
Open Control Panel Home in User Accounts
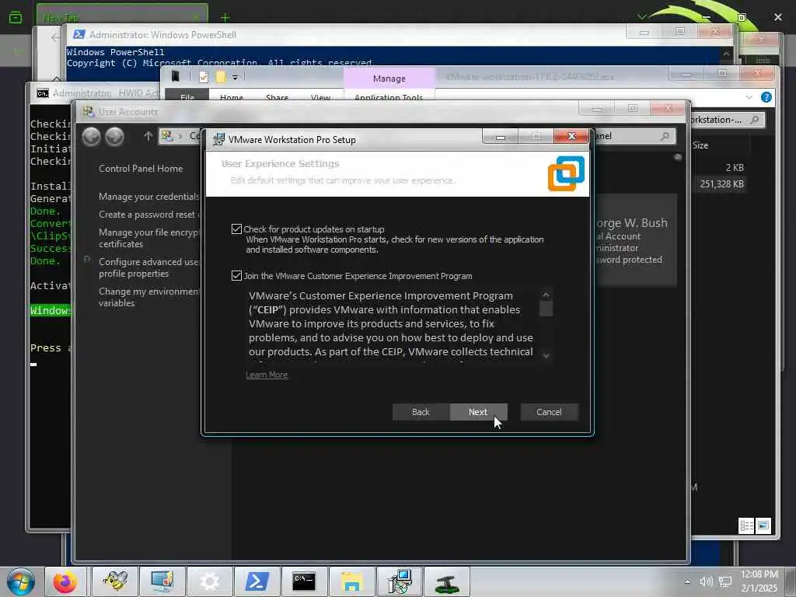tap(141, 169)
